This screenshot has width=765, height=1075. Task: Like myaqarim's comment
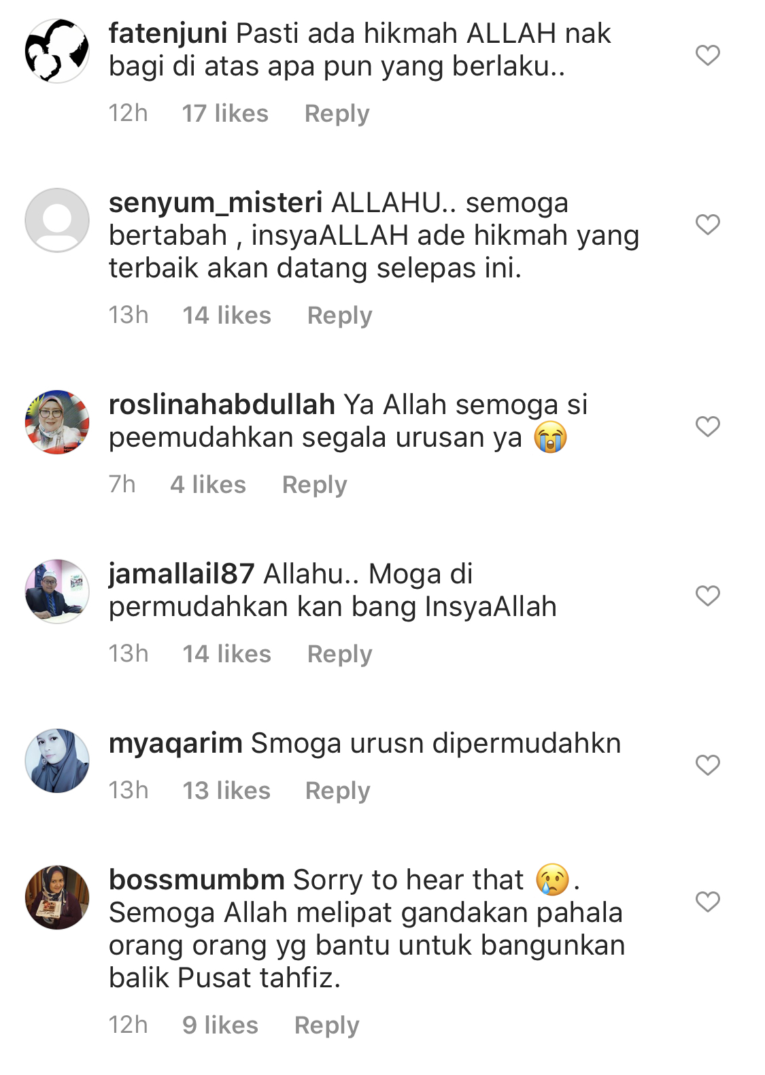(707, 765)
